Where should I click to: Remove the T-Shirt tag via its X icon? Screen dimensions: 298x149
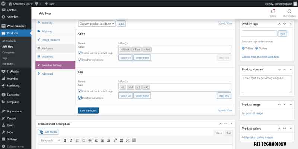(x=244, y=48)
